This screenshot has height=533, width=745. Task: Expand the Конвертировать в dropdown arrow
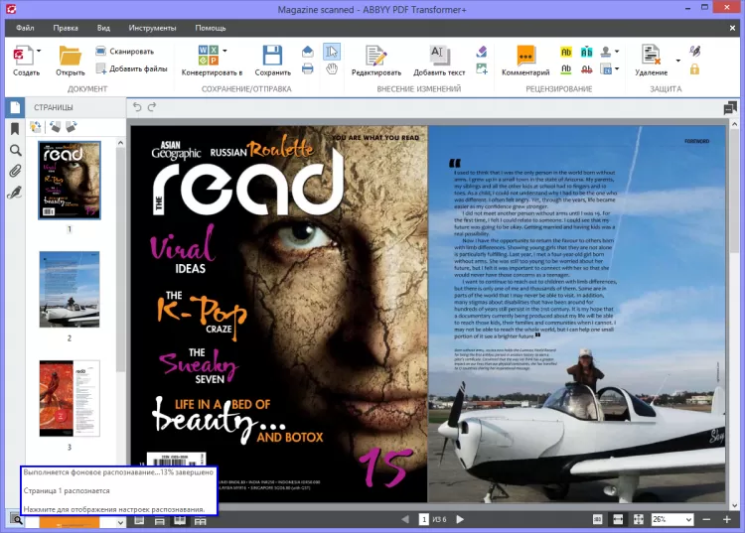224,51
